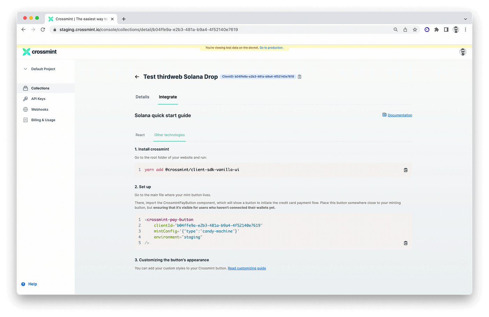Viewport: 489px width, 317px height.
Task: View site info via the lock icon
Action: point(54,30)
